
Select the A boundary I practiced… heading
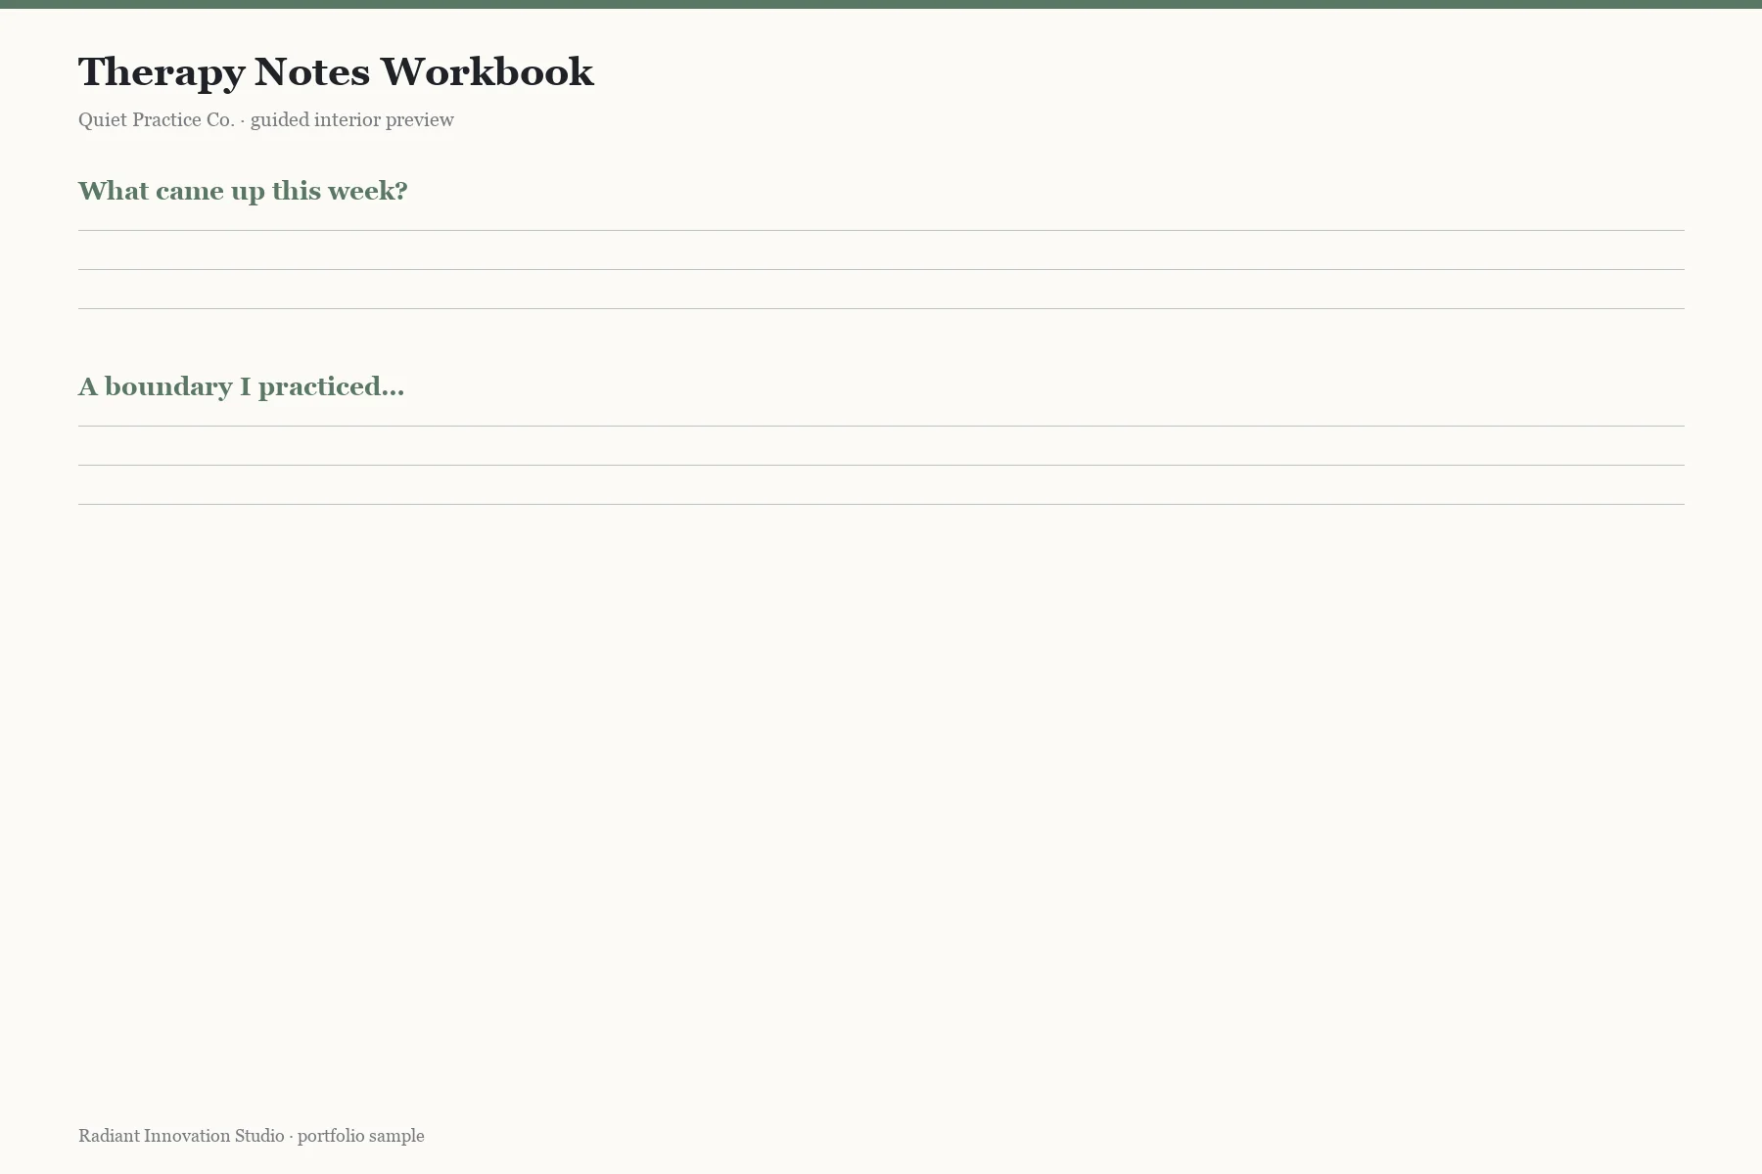[x=241, y=386]
